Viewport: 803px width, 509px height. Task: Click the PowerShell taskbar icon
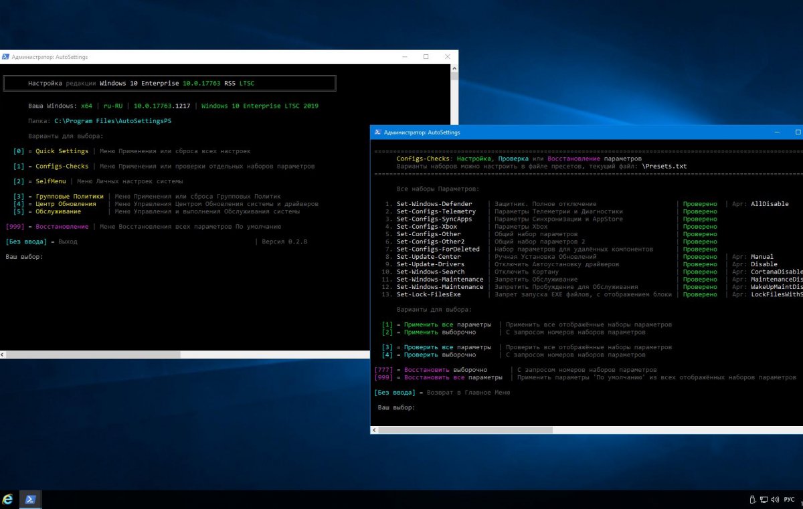point(31,500)
